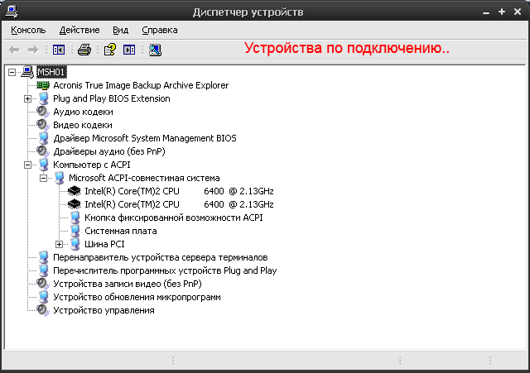Click the action pane toggle toolbar icon

129,50
